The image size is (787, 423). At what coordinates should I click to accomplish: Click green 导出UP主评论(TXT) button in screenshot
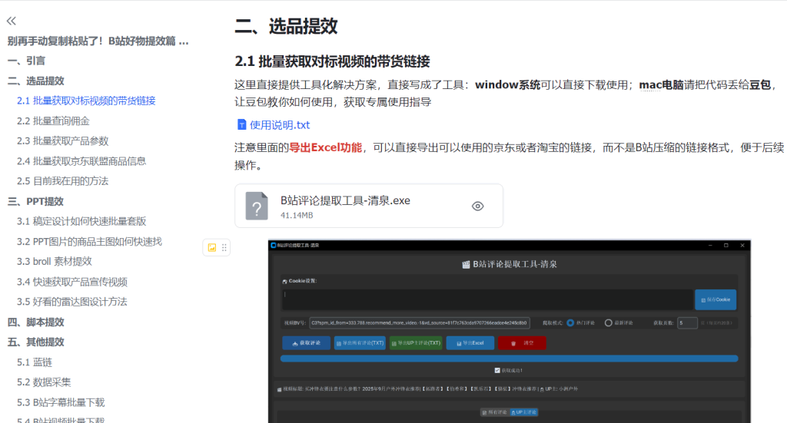[x=416, y=343]
